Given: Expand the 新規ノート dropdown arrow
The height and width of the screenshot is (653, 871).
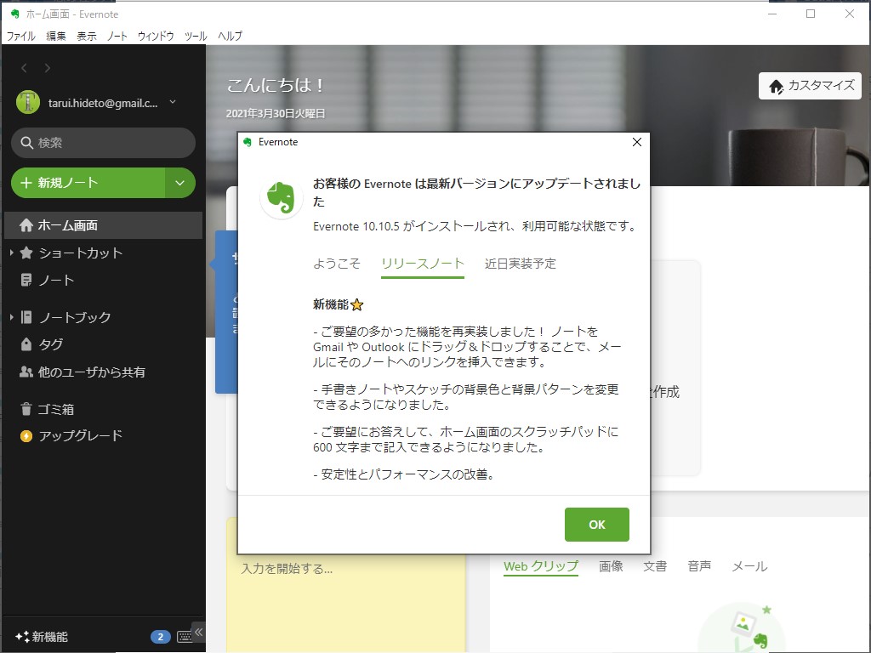Looking at the screenshot, I should [x=179, y=183].
